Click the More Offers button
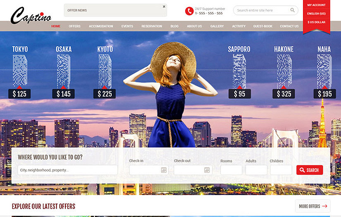Screen dimensions: 341x217 pos(312,206)
